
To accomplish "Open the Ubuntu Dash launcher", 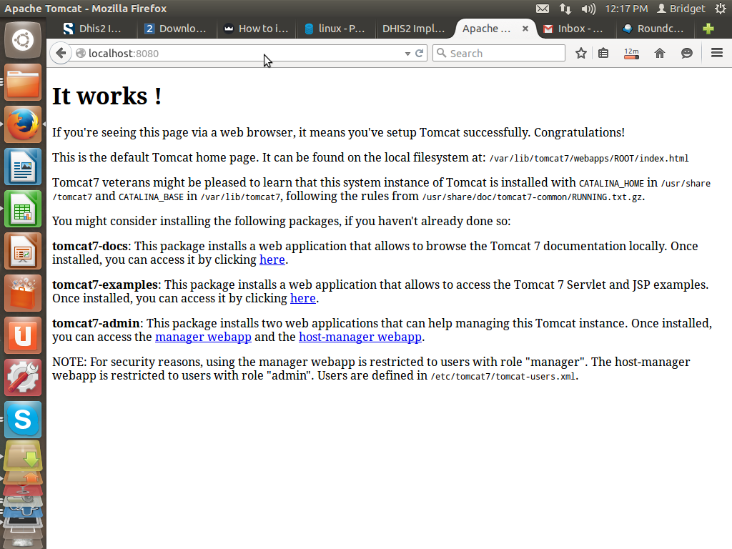I will 22,40.
